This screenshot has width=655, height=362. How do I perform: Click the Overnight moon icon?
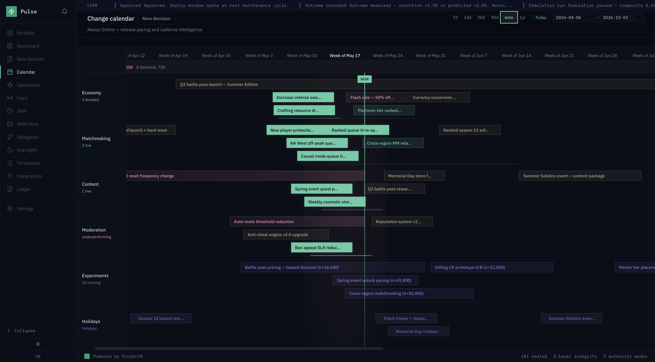(10, 150)
